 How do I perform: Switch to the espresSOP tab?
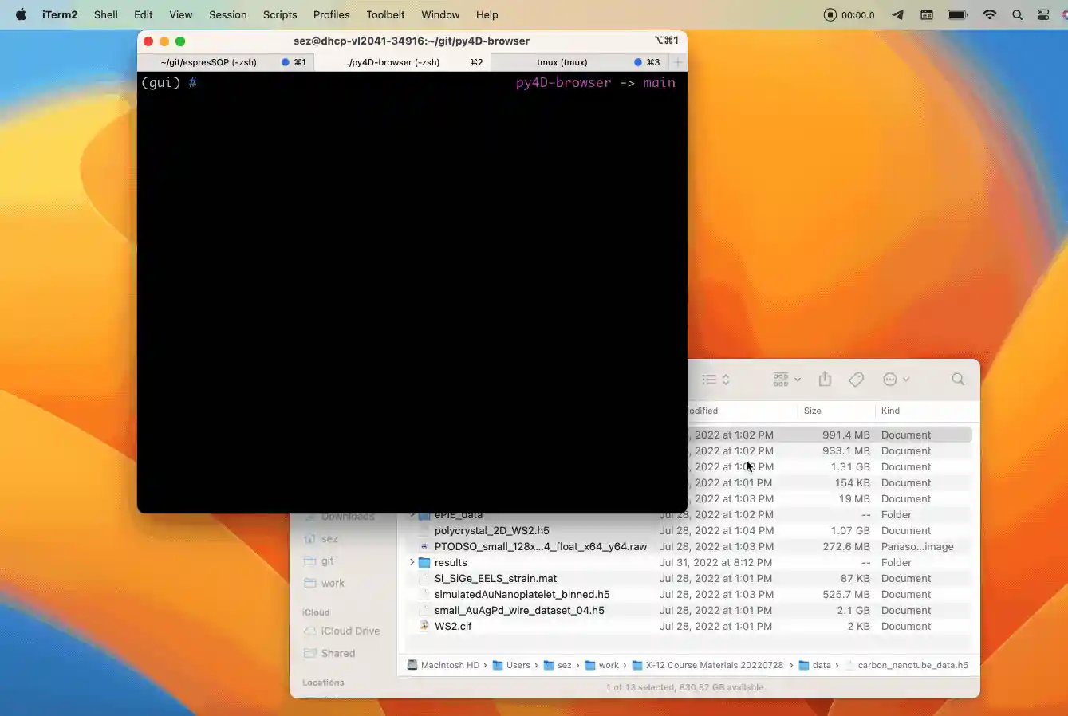[x=209, y=62]
